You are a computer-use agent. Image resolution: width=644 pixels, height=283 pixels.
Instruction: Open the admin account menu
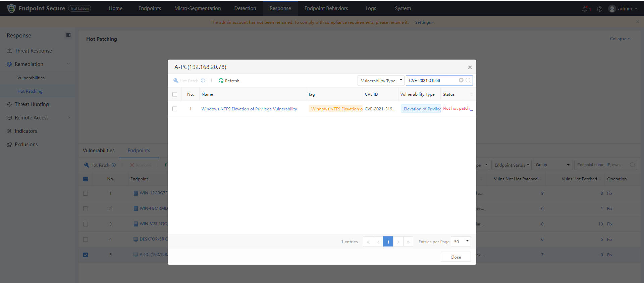coord(624,9)
